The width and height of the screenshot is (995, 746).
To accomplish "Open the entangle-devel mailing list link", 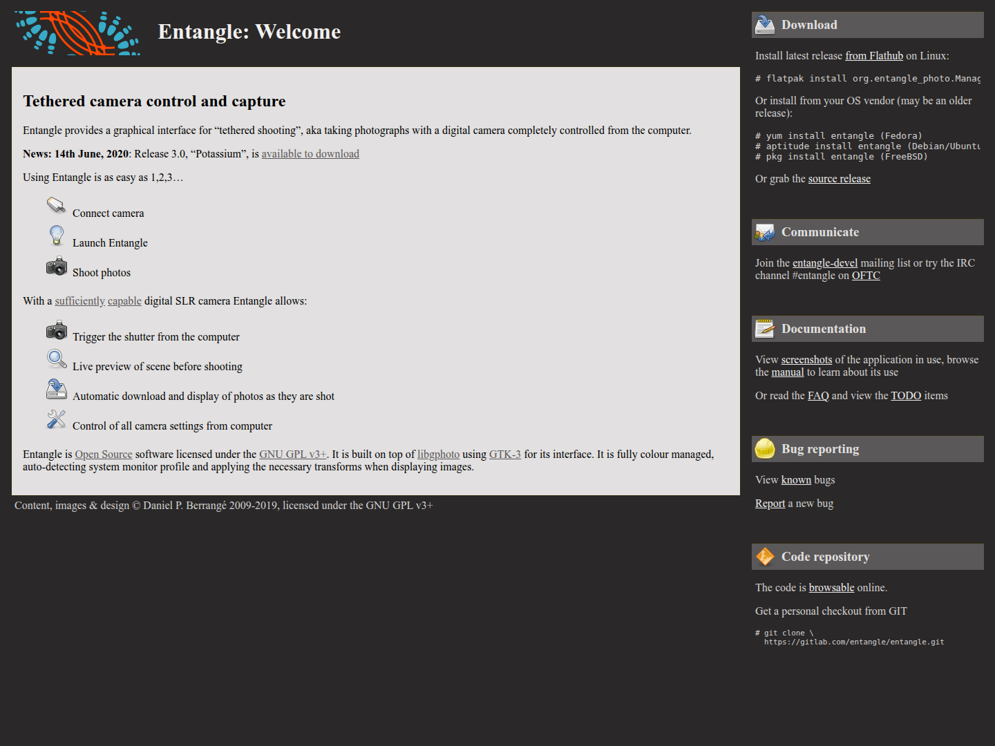I will pos(825,263).
